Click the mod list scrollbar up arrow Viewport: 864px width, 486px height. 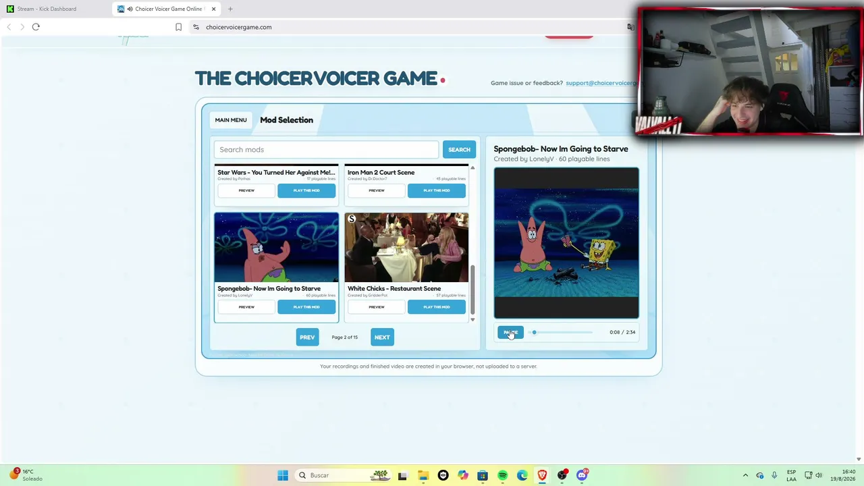pyautogui.click(x=473, y=167)
